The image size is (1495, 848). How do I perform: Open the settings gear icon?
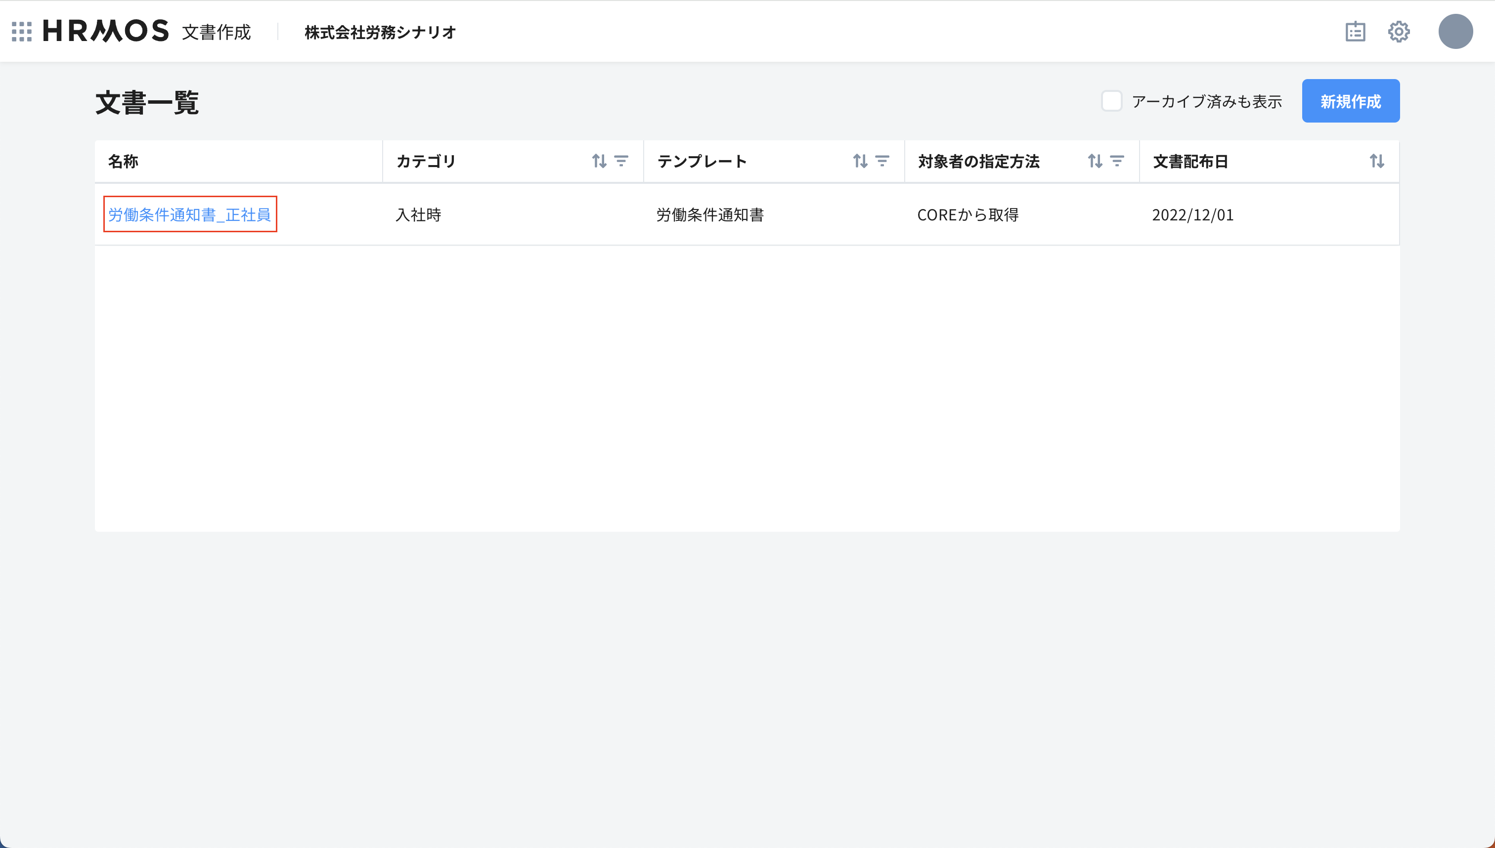pyautogui.click(x=1399, y=32)
